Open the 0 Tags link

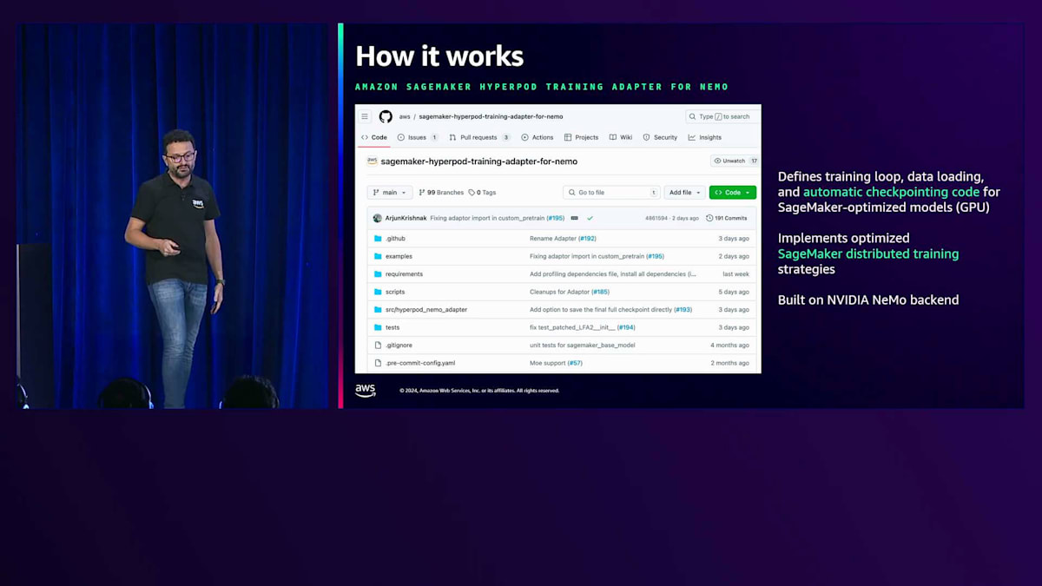tap(482, 193)
